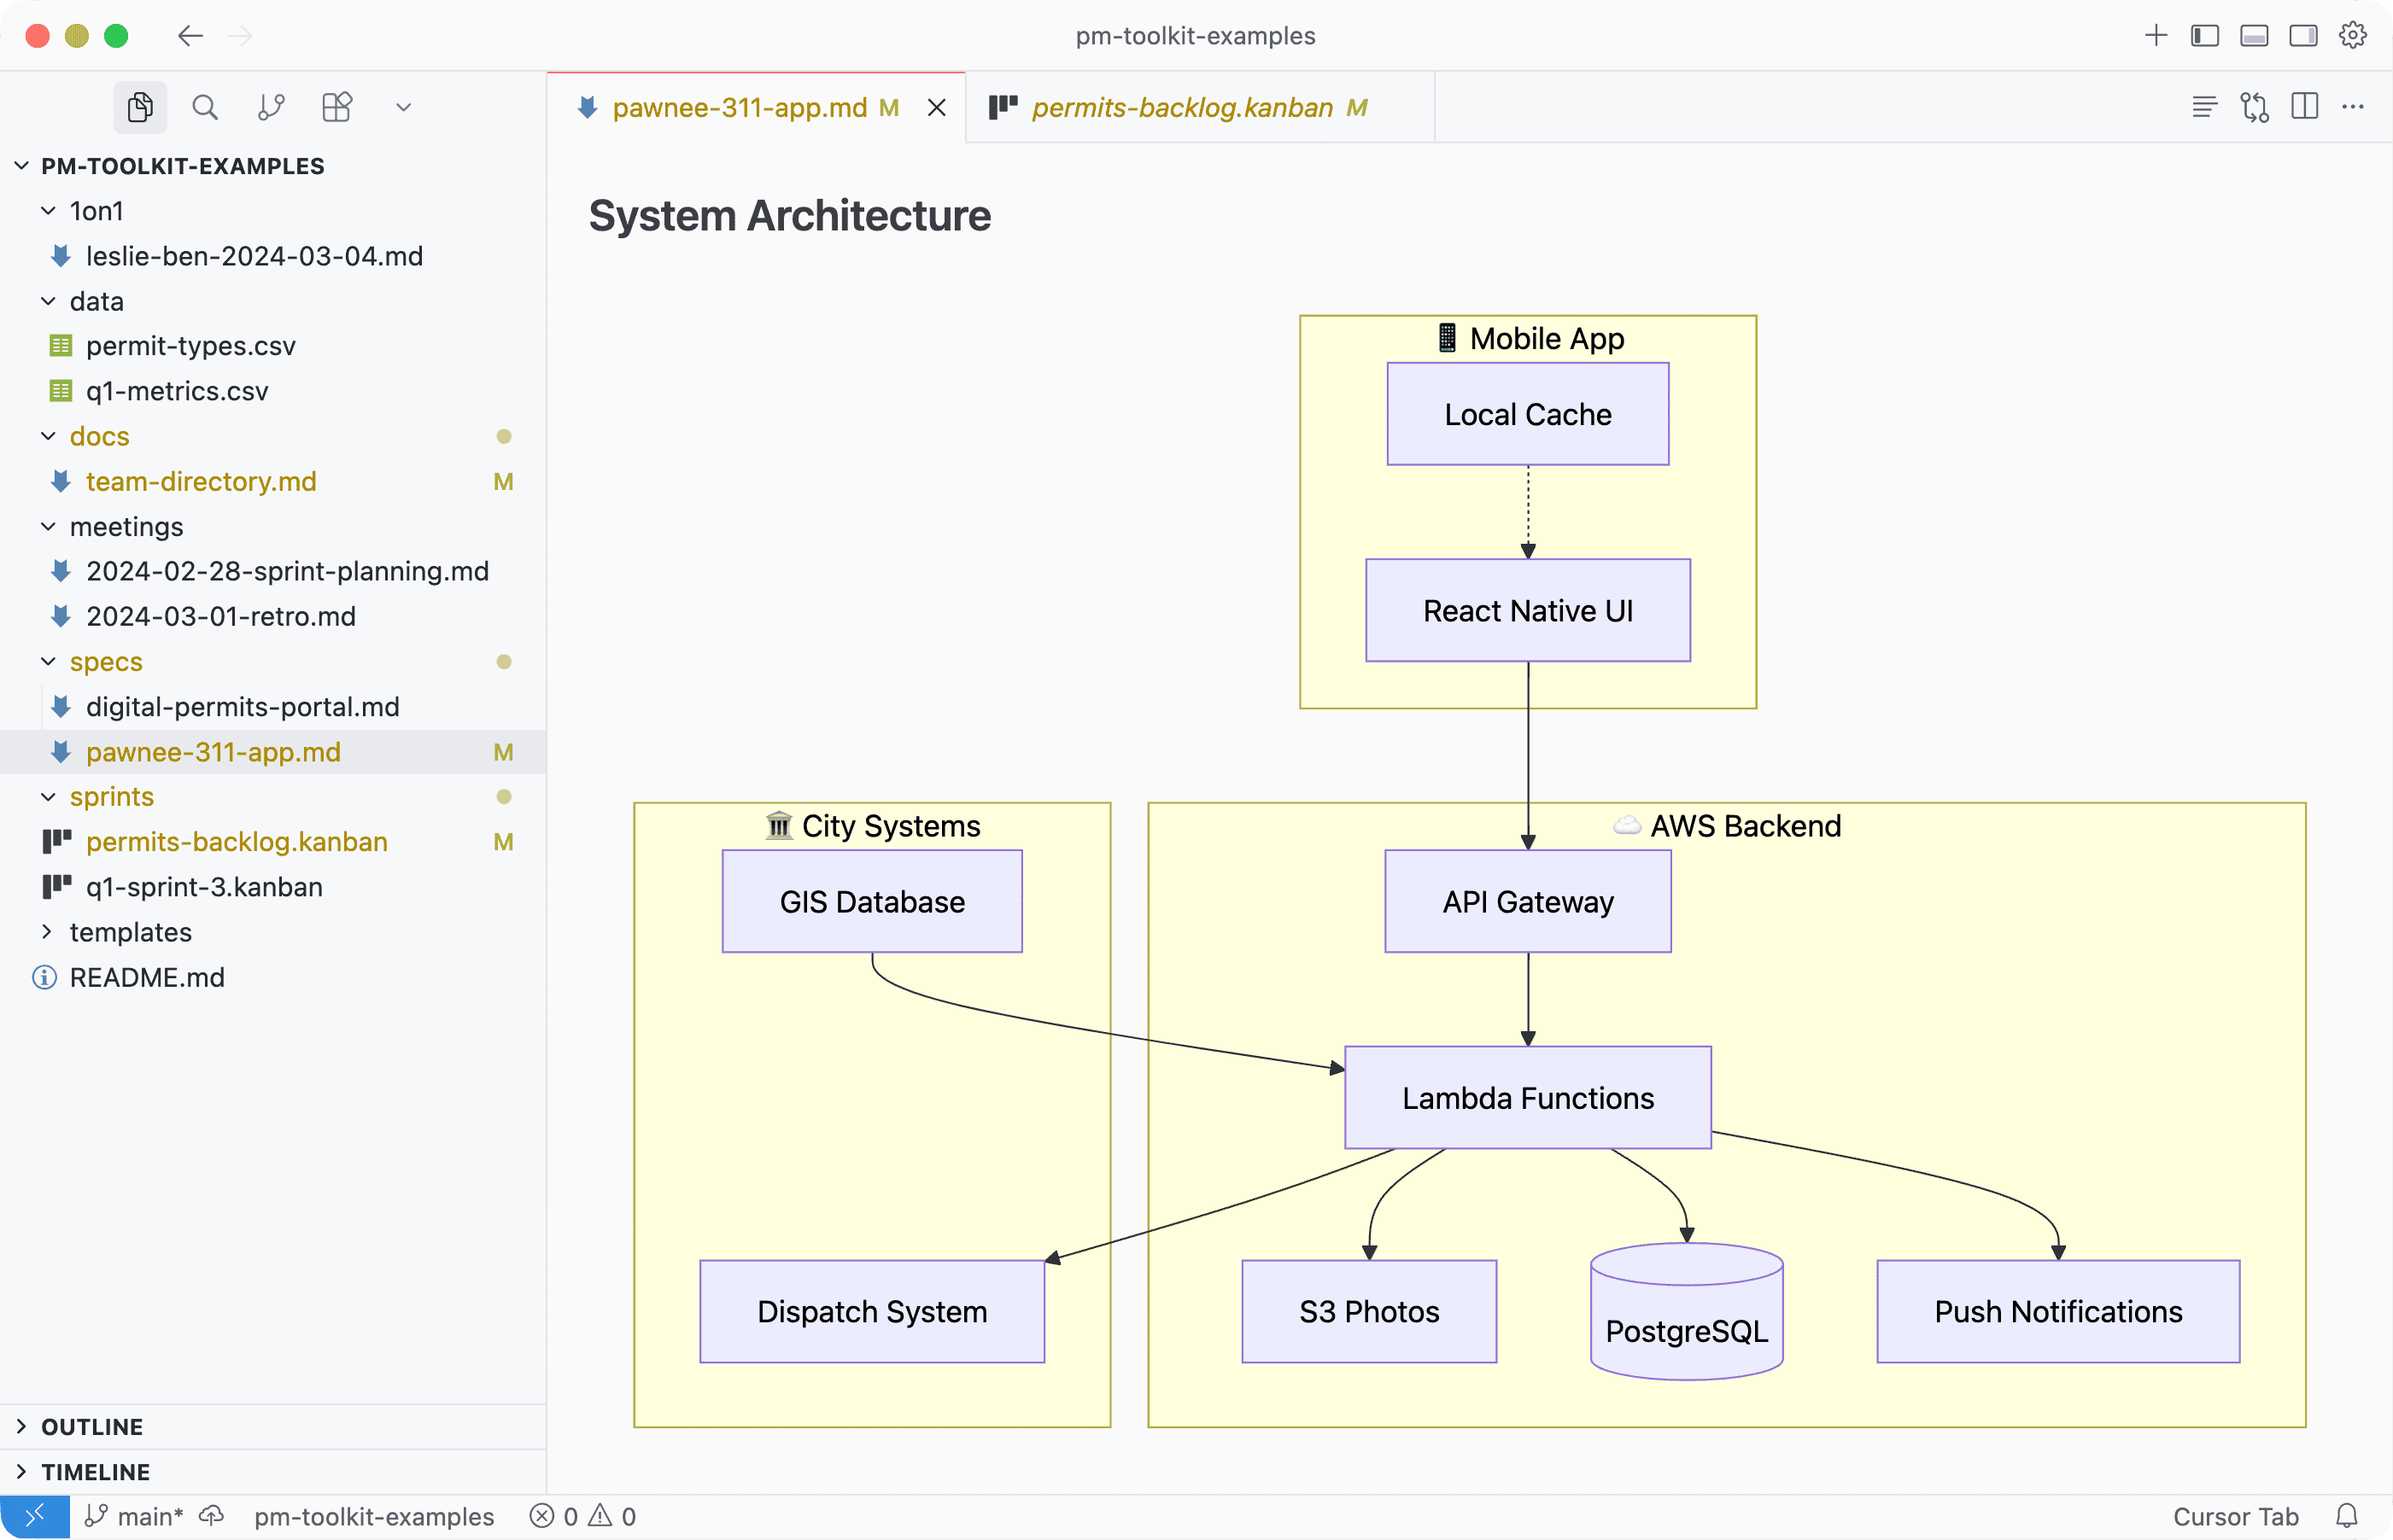Click the split editor icon
The image size is (2393, 1540).
[2304, 107]
